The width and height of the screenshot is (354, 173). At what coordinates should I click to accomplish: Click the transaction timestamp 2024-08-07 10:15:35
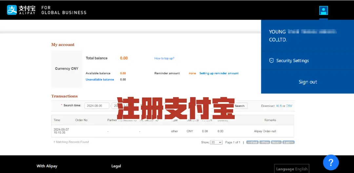point(61,131)
